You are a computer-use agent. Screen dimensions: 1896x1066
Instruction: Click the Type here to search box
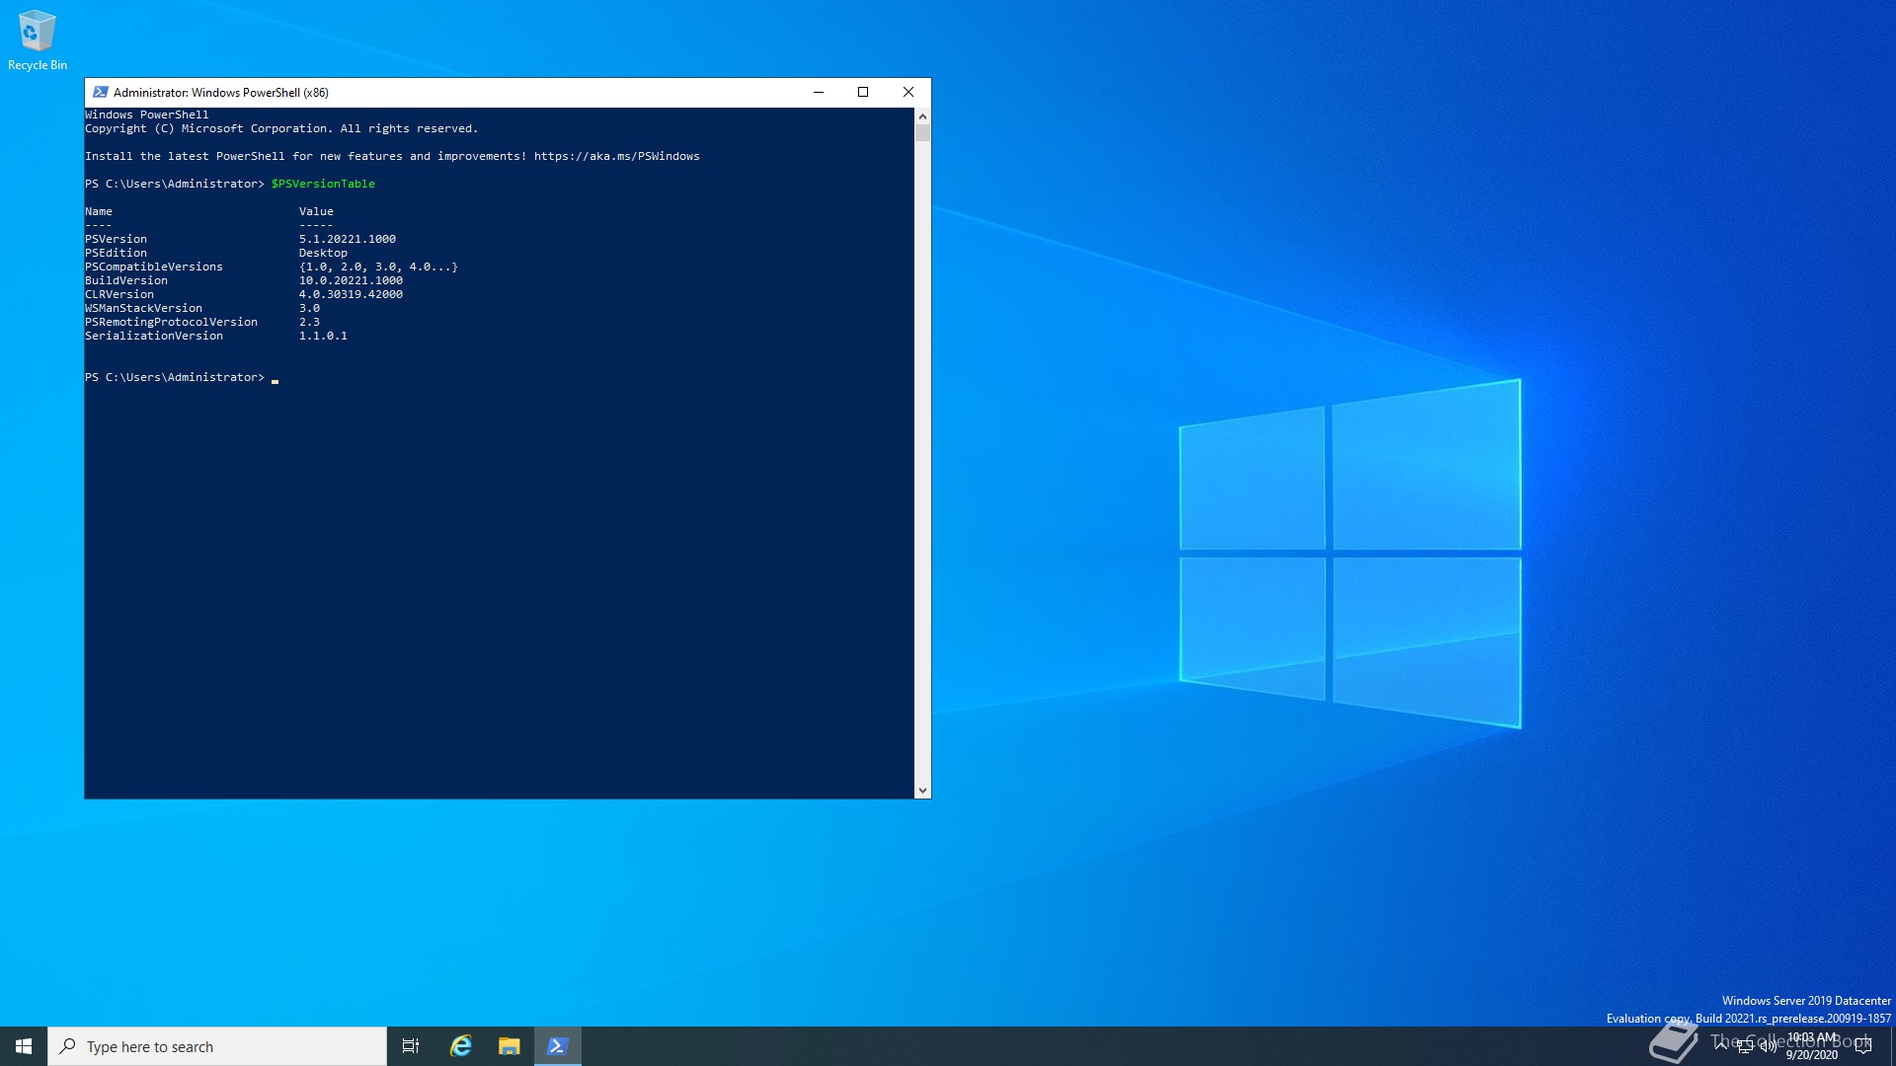217,1046
